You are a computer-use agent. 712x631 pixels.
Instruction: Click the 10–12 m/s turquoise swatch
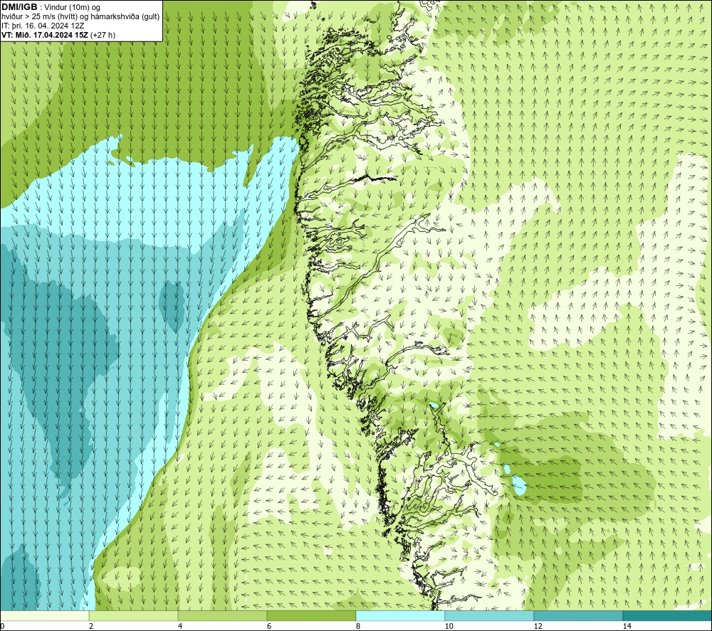click(490, 616)
